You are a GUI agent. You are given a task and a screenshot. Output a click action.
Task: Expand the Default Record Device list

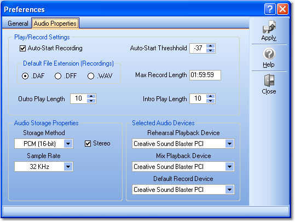click(x=229, y=190)
